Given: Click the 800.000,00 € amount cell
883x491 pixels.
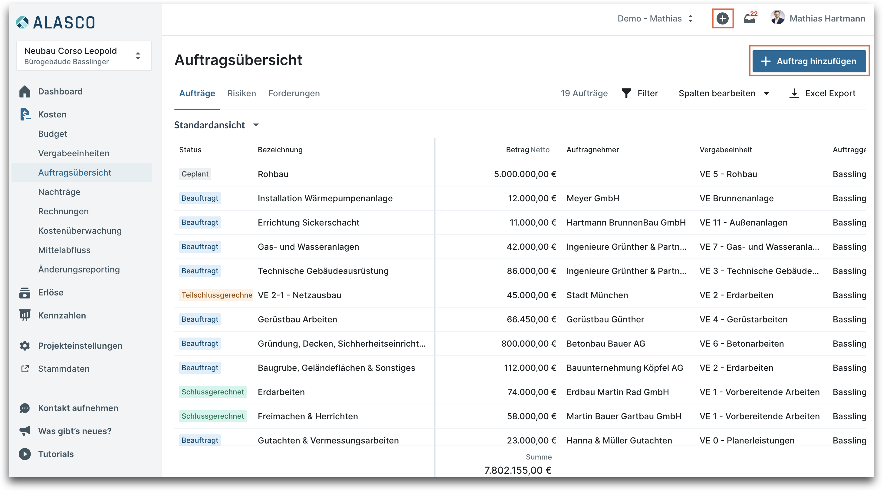Looking at the screenshot, I should 528,344.
